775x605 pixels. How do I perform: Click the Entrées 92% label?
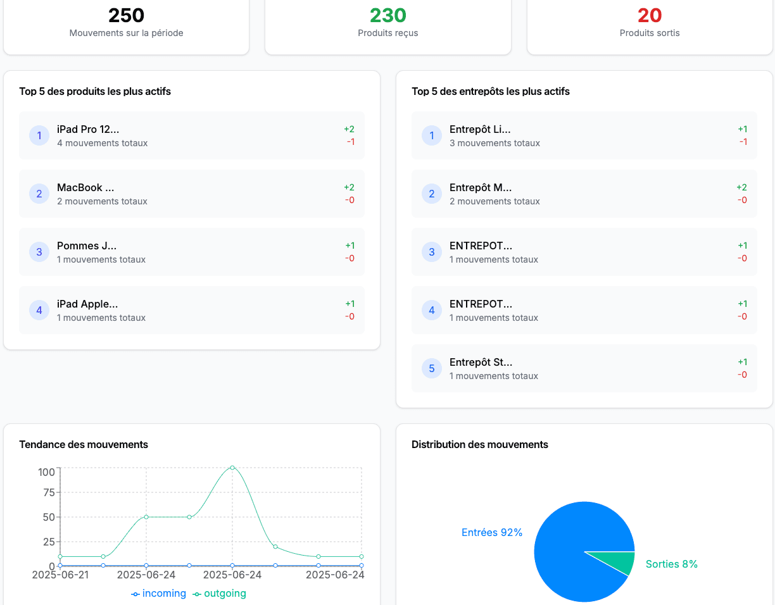pos(492,532)
